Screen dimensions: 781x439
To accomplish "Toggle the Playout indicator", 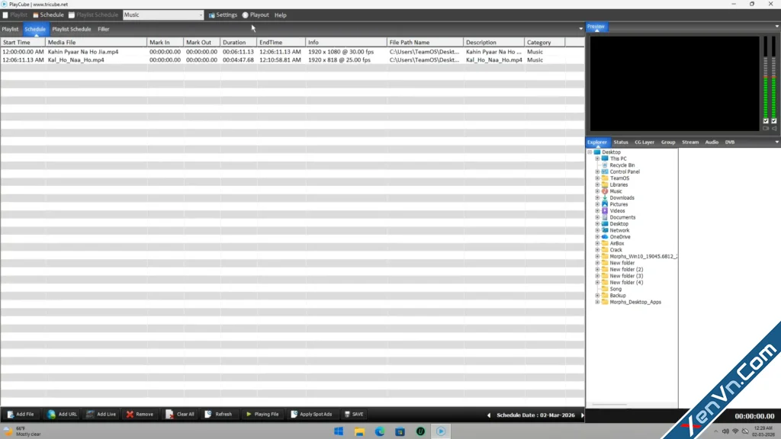I will click(245, 15).
